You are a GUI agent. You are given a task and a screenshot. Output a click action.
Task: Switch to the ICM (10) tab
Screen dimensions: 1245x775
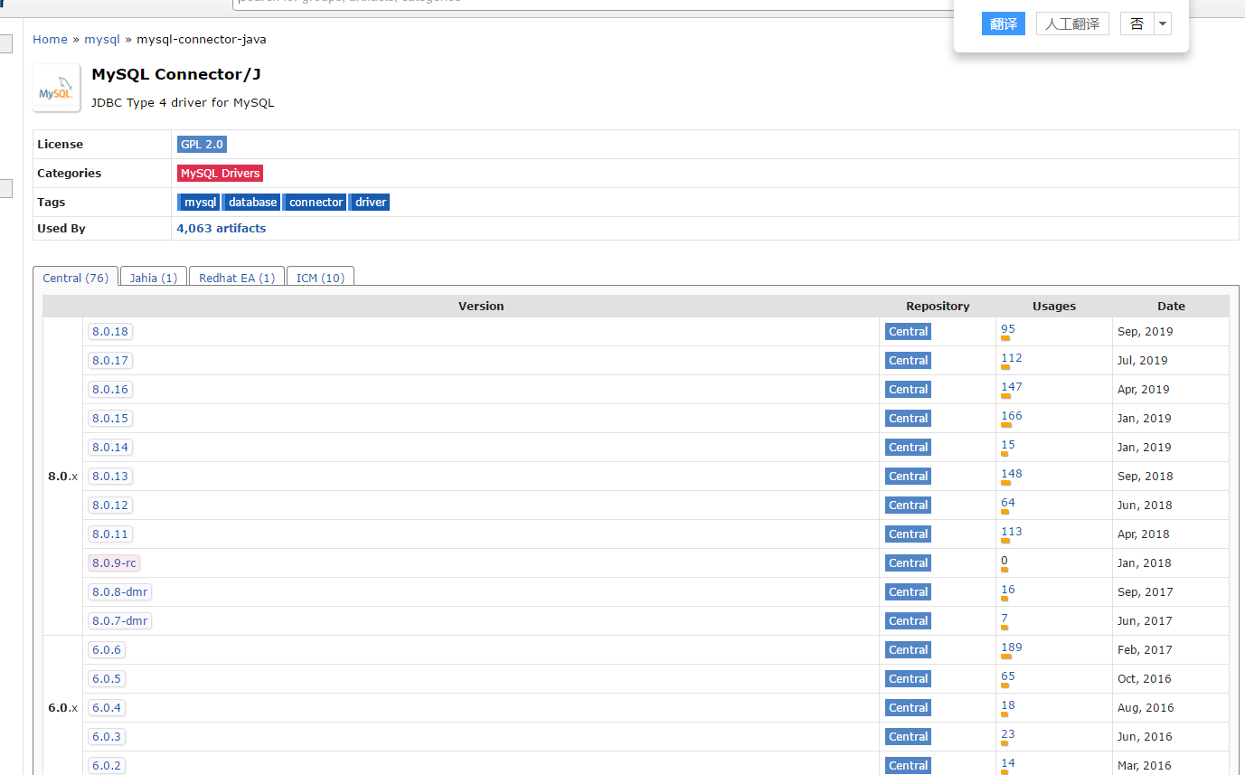click(320, 278)
